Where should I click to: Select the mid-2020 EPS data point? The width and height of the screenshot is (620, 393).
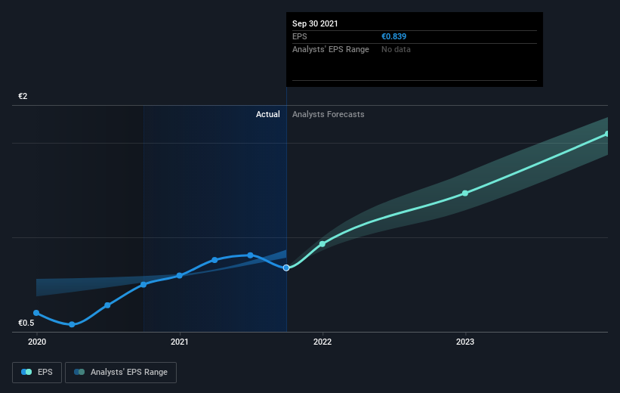click(107, 305)
